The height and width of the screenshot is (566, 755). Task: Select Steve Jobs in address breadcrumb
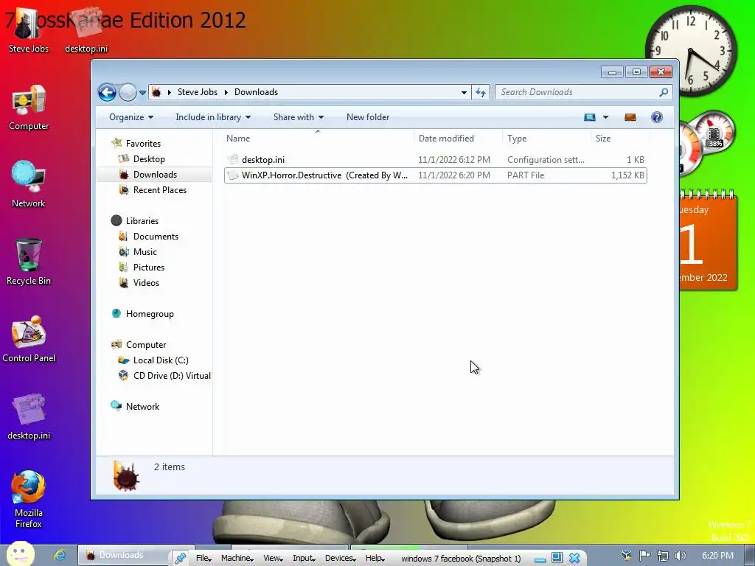click(x=198, y=92)
